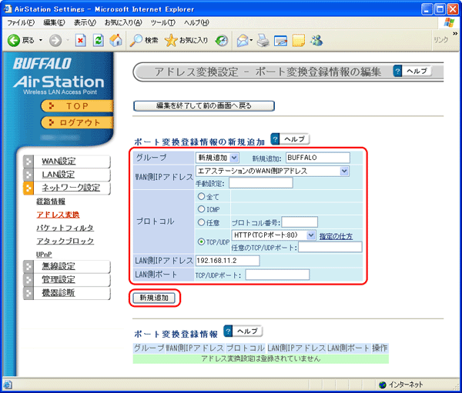Click the Mail envelope icon
The width and height of the screenshot is (462, 393).
click(242, 39)
